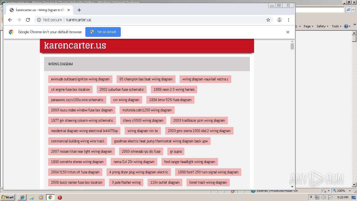Image resolution: width=357 pixels, height=201 pixels.
Task: Open 3 pole flasher wiring link
Action: (x=126, y=183)
